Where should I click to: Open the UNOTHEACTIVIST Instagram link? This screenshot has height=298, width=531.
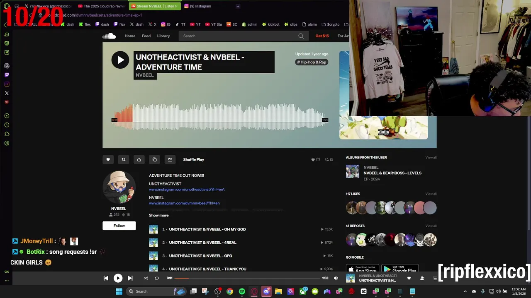click(187, 190)
